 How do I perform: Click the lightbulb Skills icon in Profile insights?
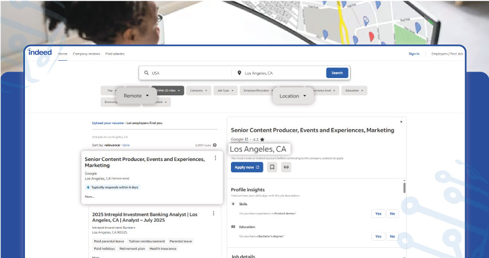tap(233, 204)
